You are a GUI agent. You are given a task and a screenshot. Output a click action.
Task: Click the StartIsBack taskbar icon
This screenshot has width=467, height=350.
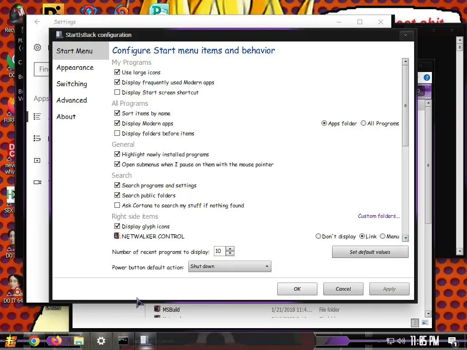[145, 340]
